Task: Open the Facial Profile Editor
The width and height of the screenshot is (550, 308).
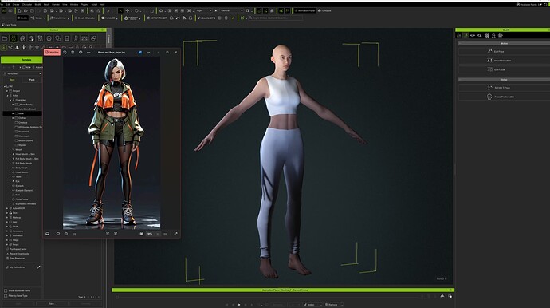Action: (x=504, y=97)
